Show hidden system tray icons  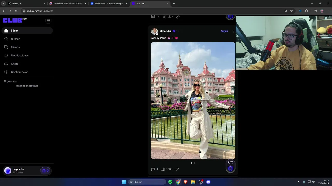click(298, 182)
